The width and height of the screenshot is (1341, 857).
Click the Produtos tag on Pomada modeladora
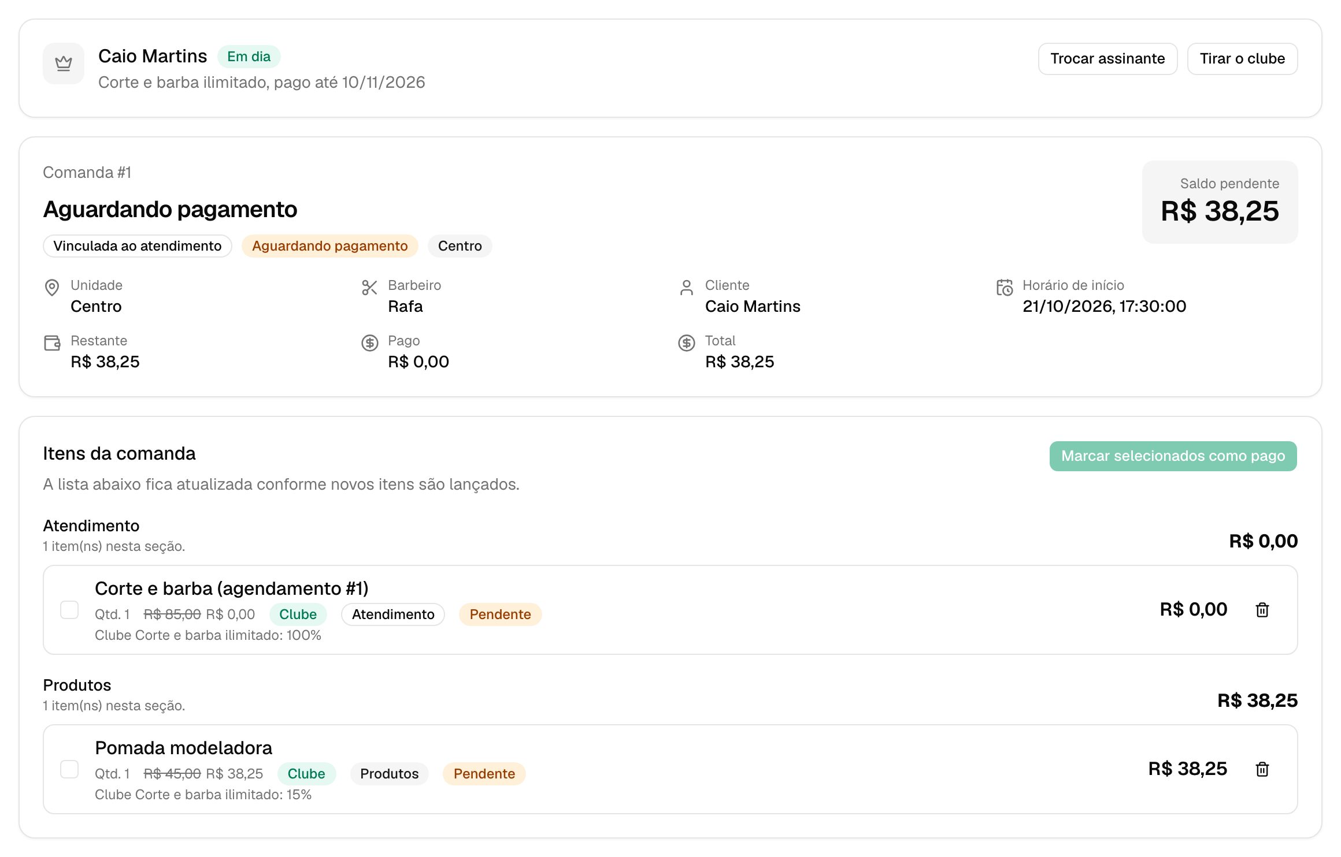[389, 774]
